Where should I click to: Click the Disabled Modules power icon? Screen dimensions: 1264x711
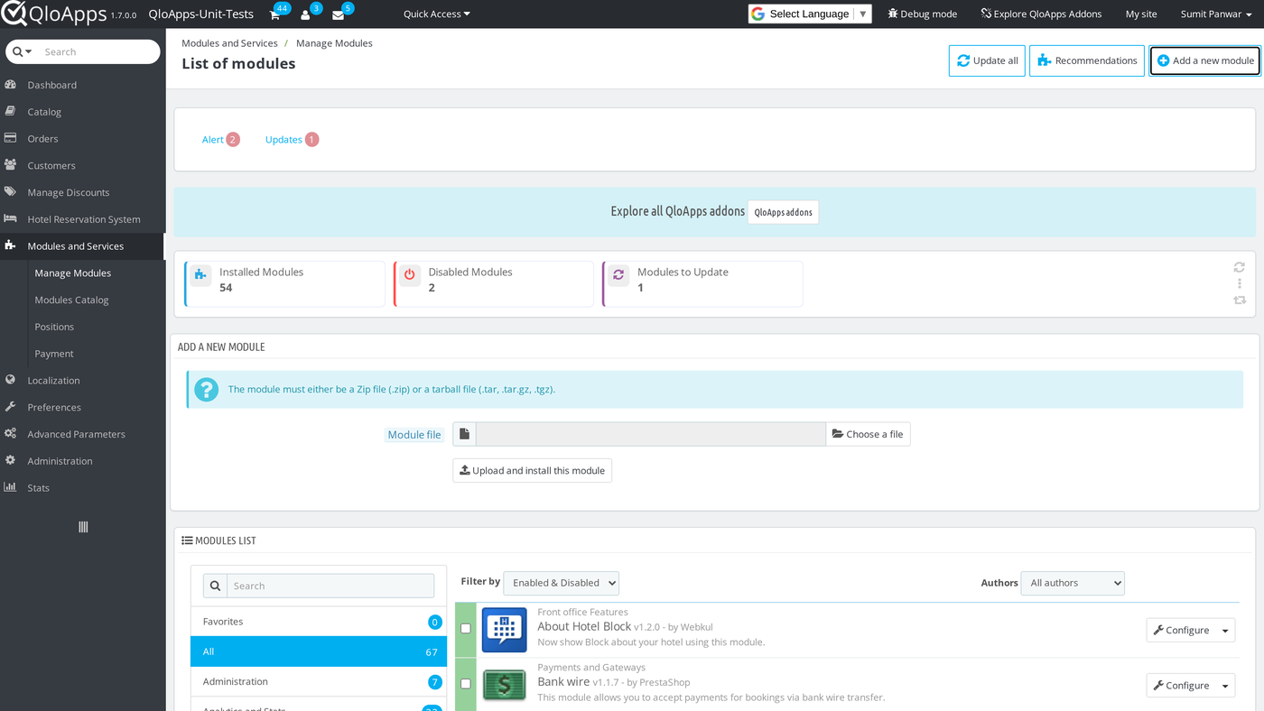pyautogui.click(x=410, y=274)
